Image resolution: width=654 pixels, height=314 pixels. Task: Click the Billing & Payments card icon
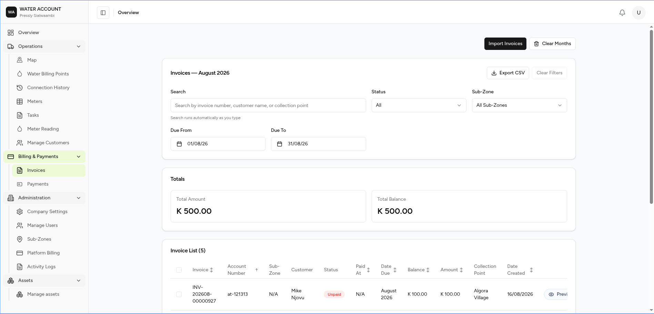coord(11,157)
